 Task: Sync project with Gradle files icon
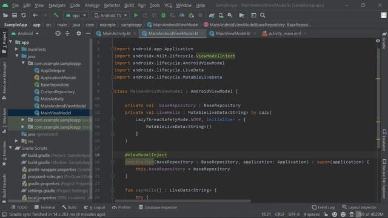(x=212, y=15)
